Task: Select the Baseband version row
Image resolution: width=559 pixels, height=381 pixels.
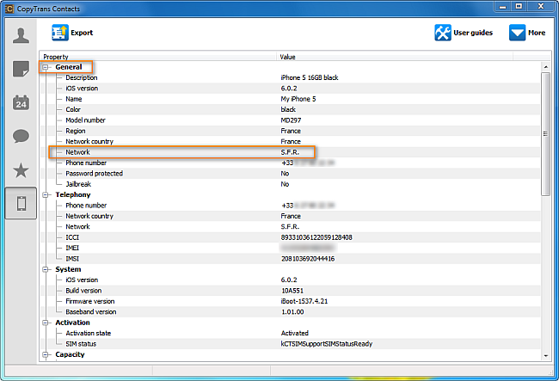Action: click(291, 312)
